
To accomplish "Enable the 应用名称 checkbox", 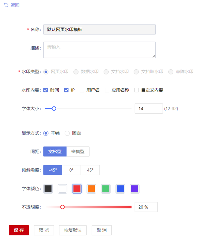I will click(x=107, y=90).
